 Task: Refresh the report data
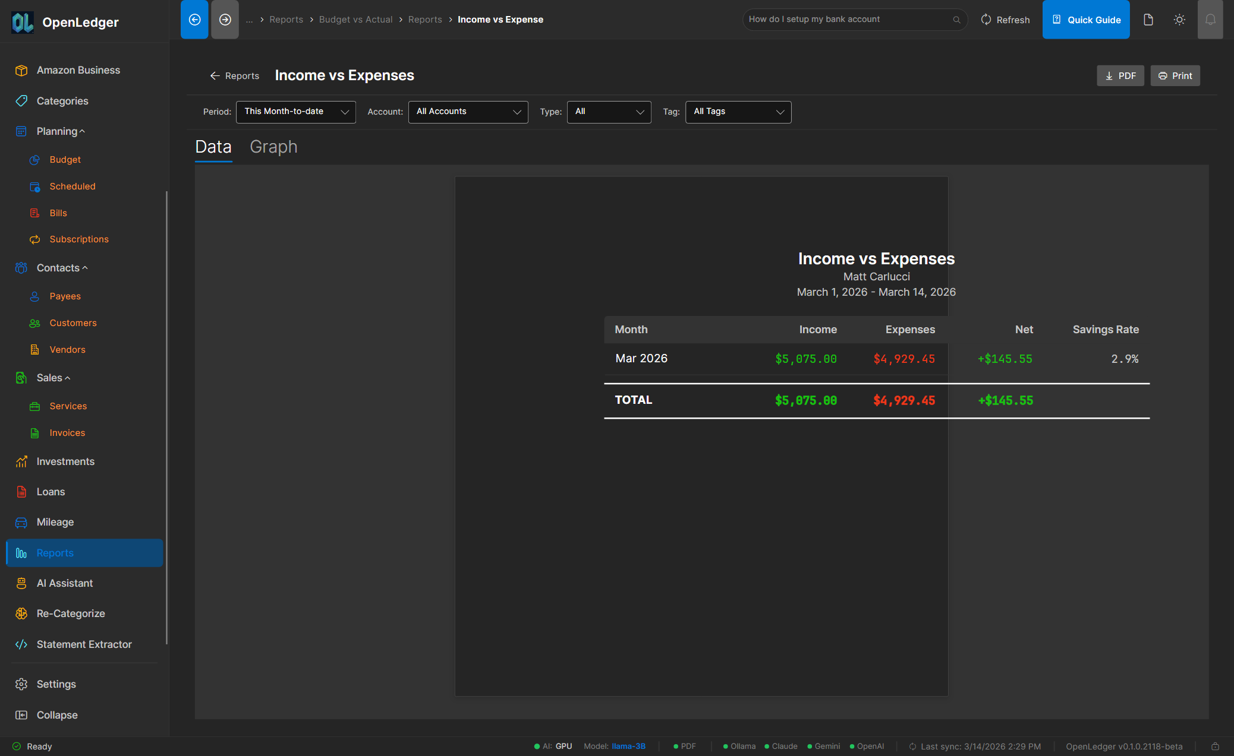click(x=1005, y=19)
